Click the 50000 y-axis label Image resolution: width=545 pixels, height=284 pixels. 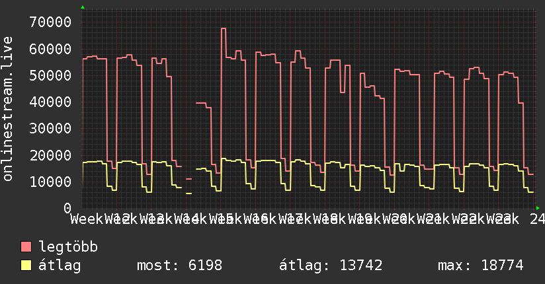pyautogui.click(x=50, y=75)
